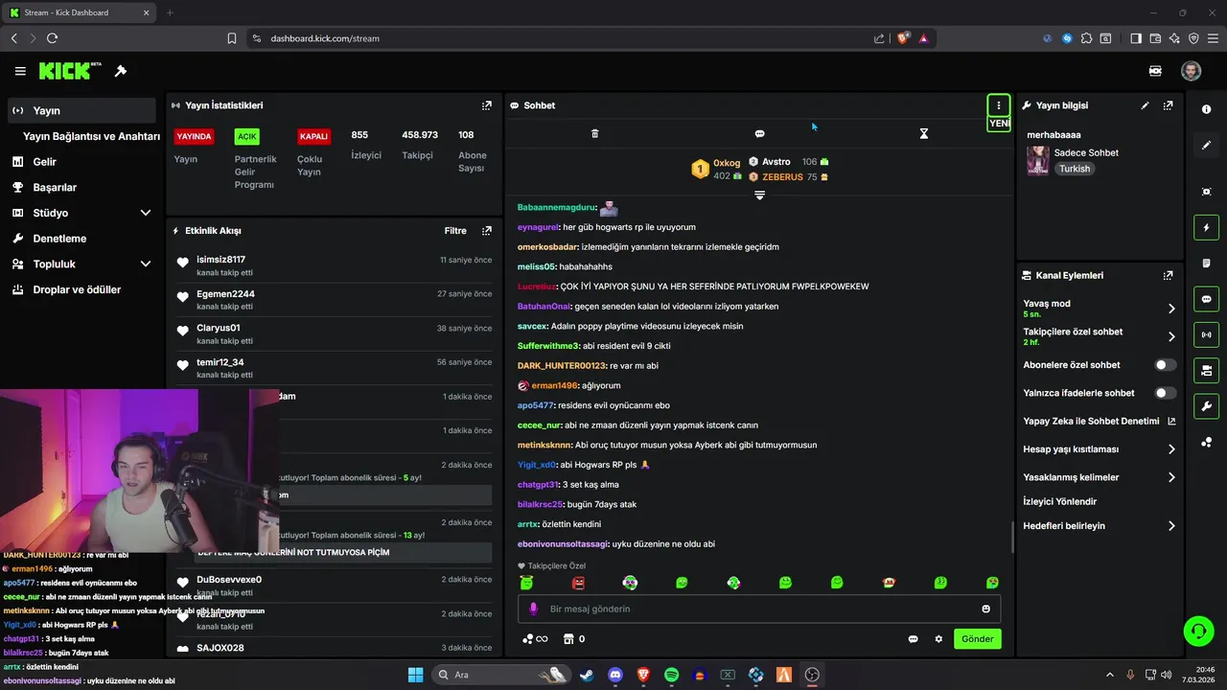Image resolution: width=1227 pixels, height=690 pixels.
Task: Select Yayın in the sidebar
Action: tap(81, 110)
